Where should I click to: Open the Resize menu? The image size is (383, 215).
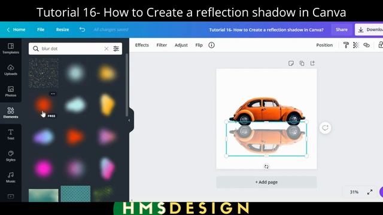(62, 29)
